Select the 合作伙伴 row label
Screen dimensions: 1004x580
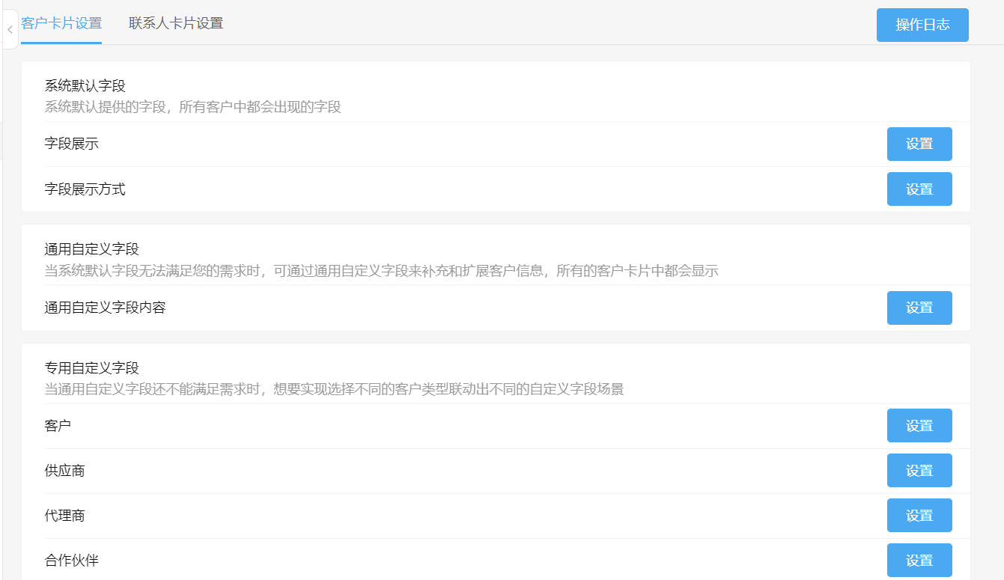coord(72,561)
